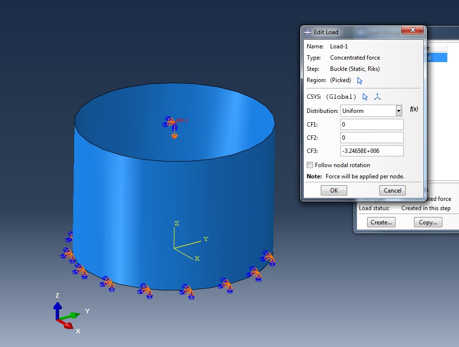Confirm the load with OK
This screenshot has height=347, width=459.
coord(334,190)
